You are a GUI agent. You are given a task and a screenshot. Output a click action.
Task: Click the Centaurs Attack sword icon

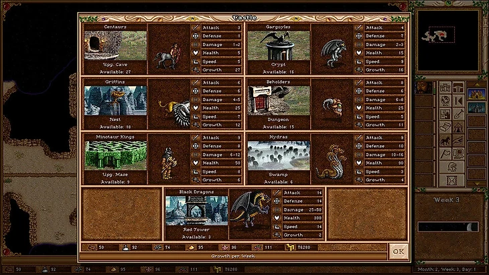pos(196,27)
